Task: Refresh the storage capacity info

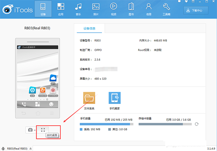Action: pyautogui.click(x=196, y=124)
